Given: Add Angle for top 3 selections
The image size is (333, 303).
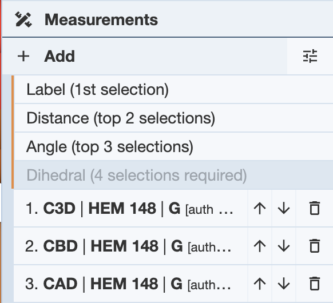Looking at the screenshot, I should pyautogui.click(x=174, y=146).
